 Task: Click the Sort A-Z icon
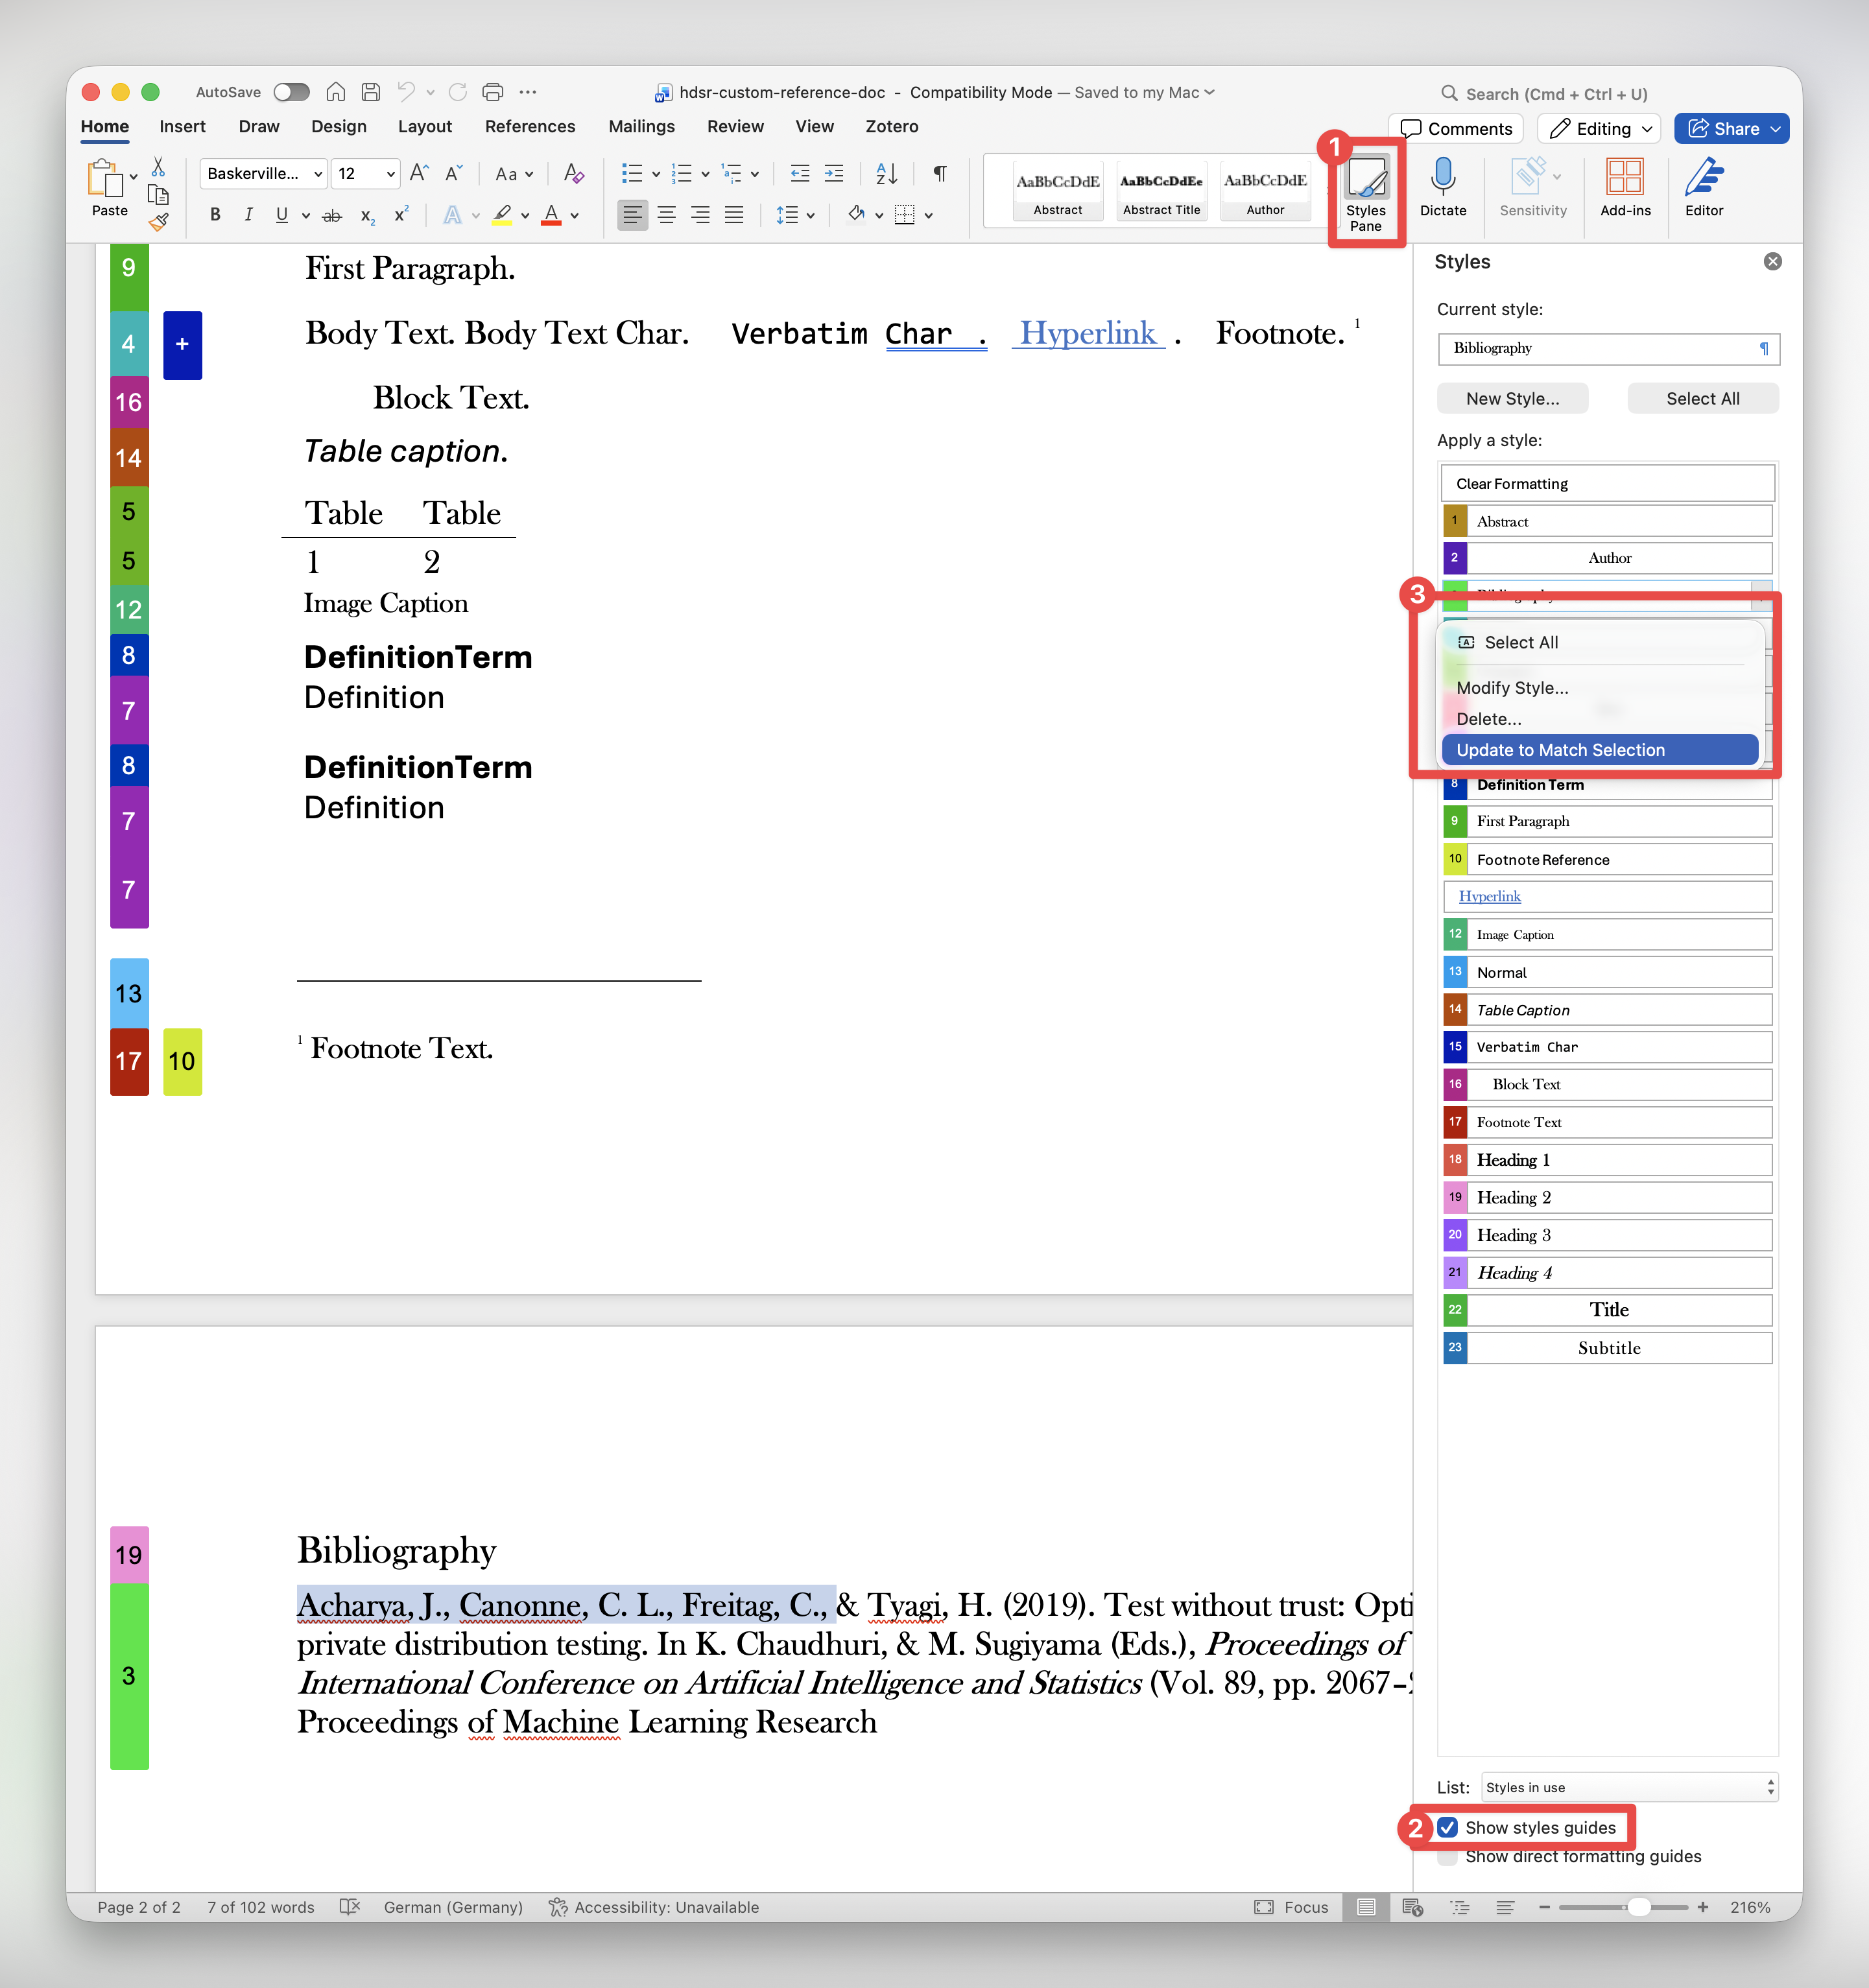pos(886,174)
